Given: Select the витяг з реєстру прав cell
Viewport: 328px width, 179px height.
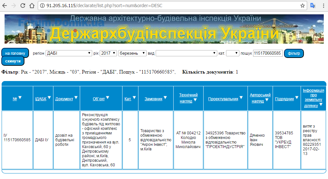Looking at the screenshot, I should (x=313, y=140).
